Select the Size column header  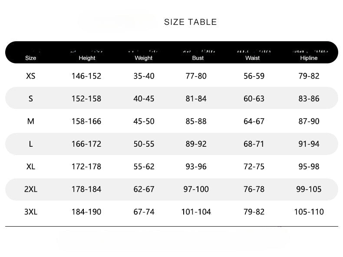(x=31, y=58)
